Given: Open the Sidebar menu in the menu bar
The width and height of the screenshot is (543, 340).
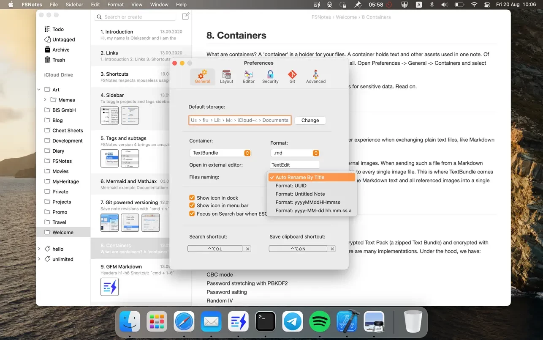Looking at the screenshot, I should click(74, 5).
